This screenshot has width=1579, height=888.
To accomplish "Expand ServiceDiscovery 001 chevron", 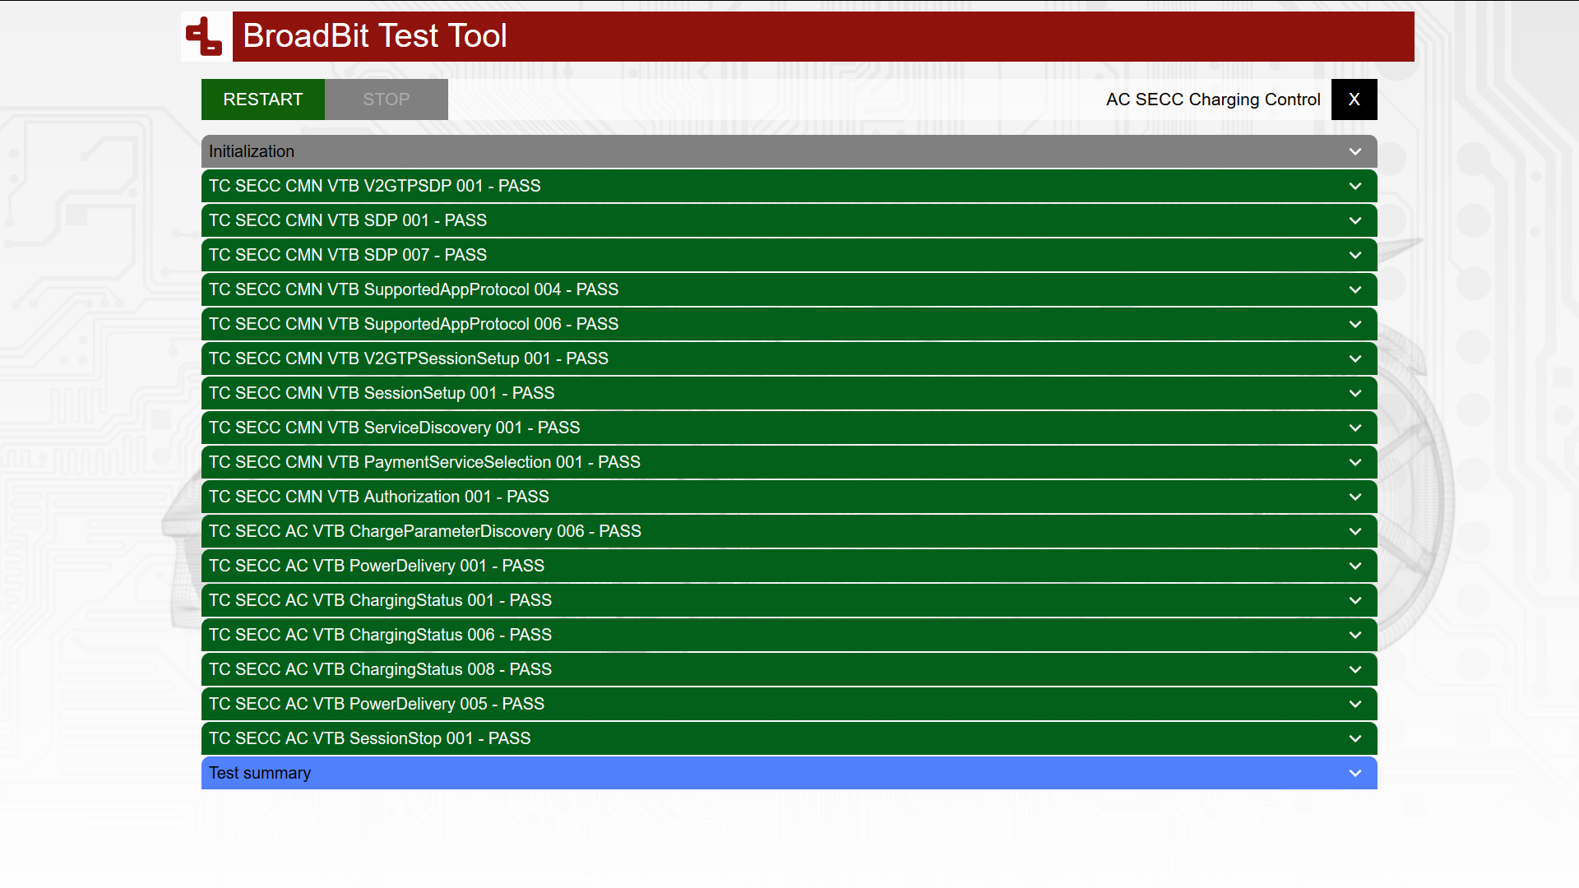I will tap(1355, 428).
